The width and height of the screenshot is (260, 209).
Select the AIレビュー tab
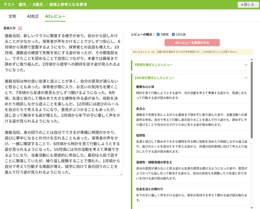[x=55, y=16]
